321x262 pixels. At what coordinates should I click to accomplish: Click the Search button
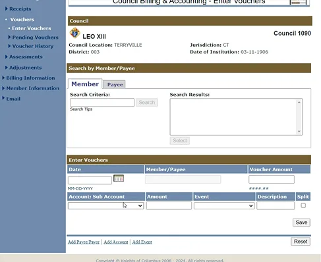[147, 103]
